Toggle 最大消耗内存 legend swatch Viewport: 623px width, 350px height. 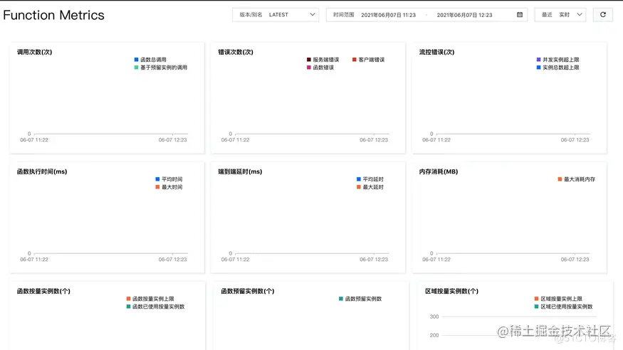(x=560, y=179)
